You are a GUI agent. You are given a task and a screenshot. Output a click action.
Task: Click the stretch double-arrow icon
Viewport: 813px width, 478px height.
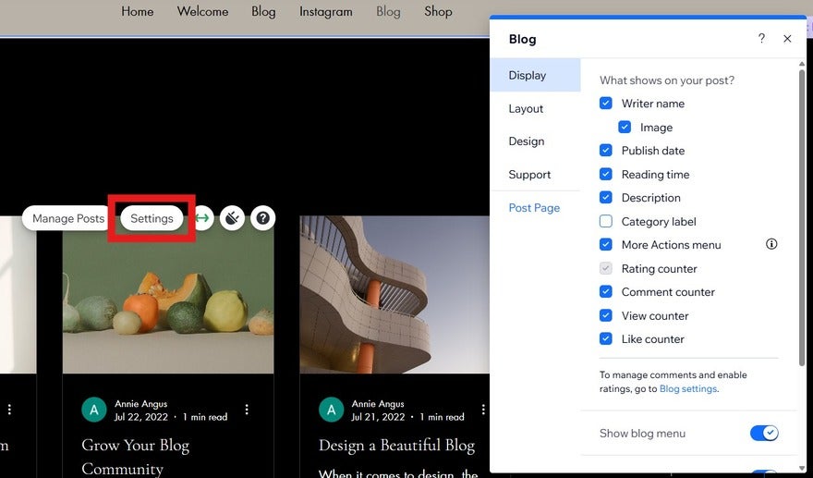point(202,218)
